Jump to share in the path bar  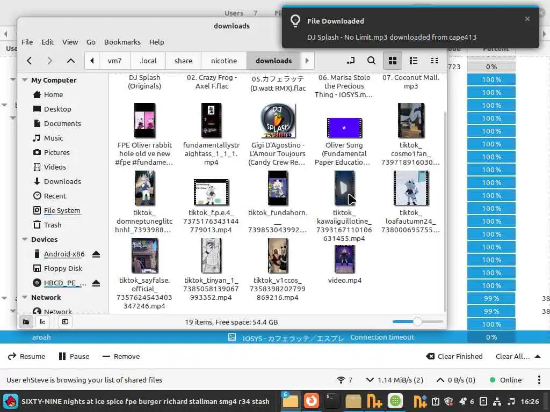(184, 61)
